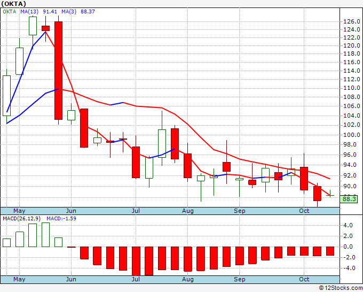Click the MACD(26,12,9) indicator label
This screenshot has height=292, width=363.
(21, 219)
